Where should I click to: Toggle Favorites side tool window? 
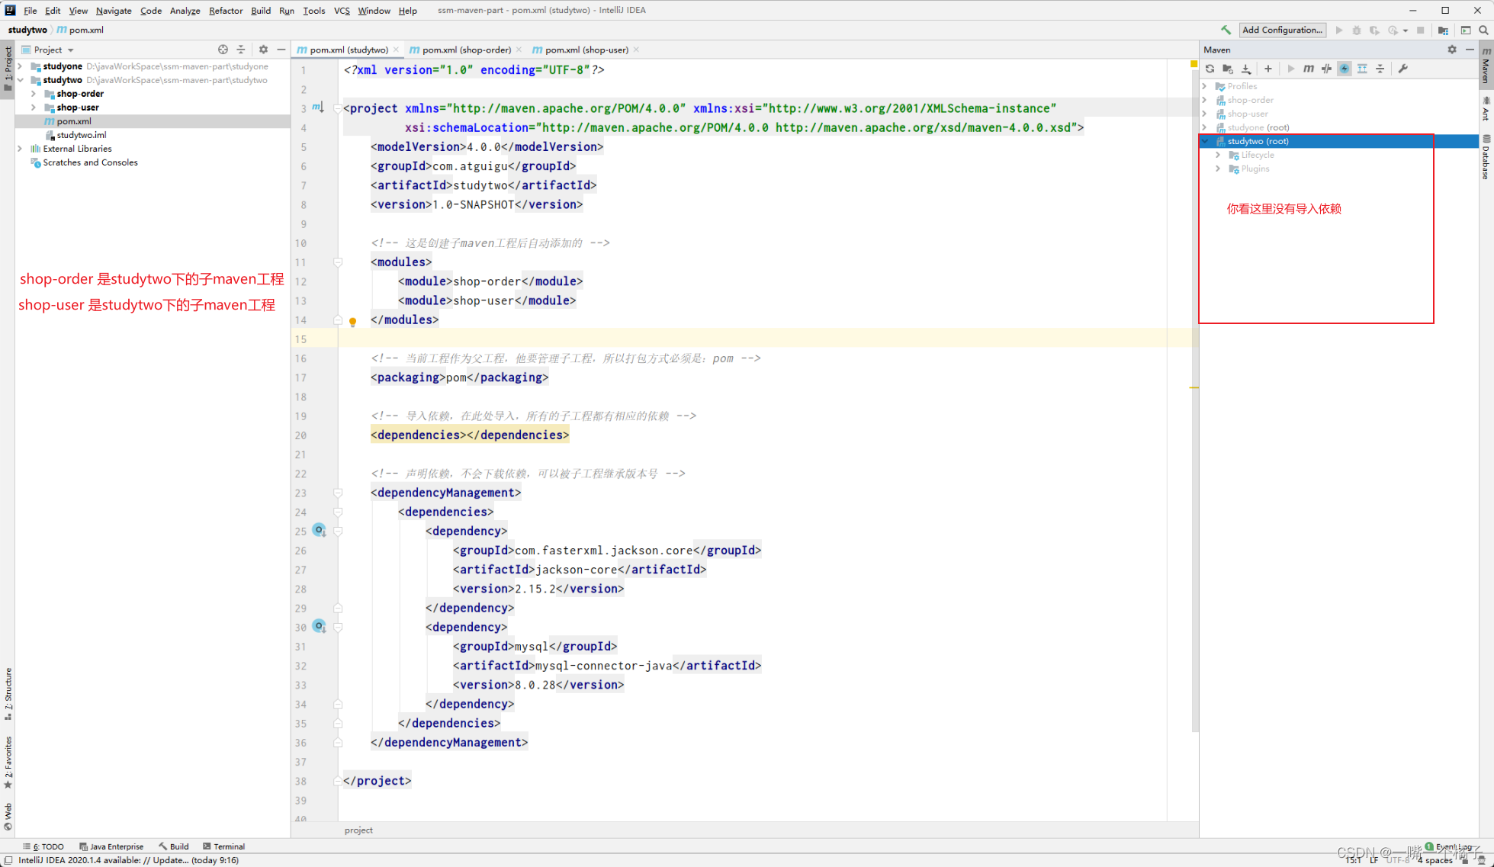pos(8,762)
